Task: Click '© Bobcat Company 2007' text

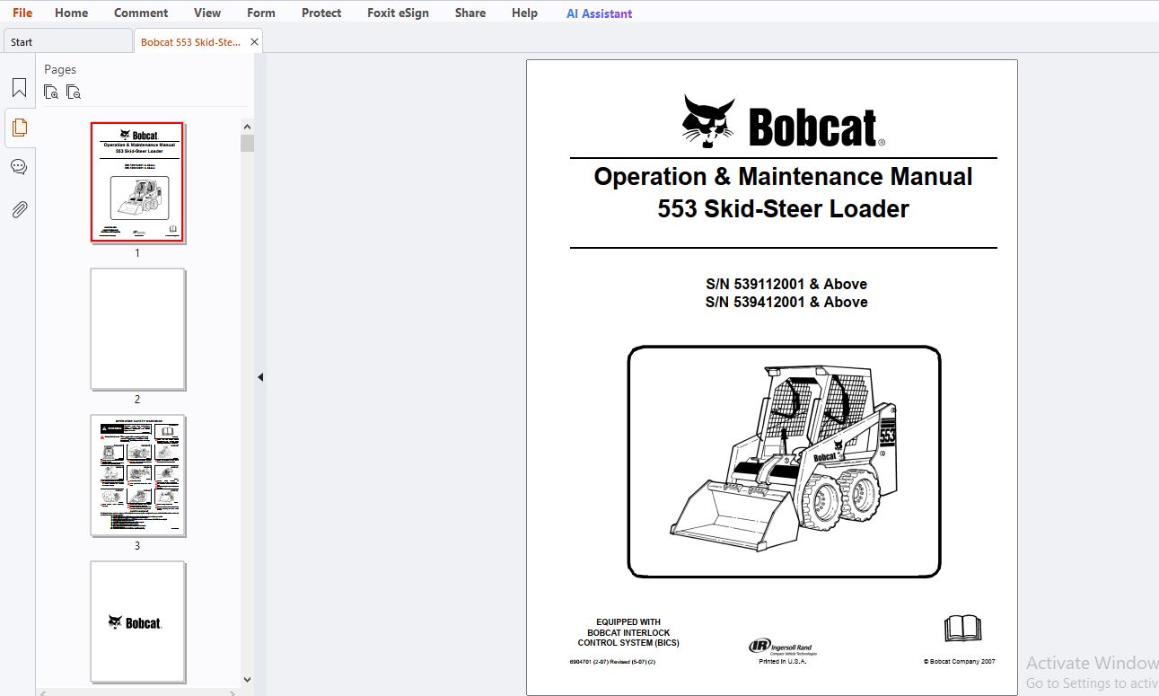Action: click(959, 662)
